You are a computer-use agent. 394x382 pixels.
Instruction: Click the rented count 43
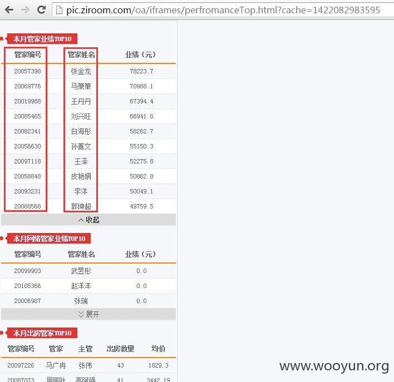coord(120,365)
